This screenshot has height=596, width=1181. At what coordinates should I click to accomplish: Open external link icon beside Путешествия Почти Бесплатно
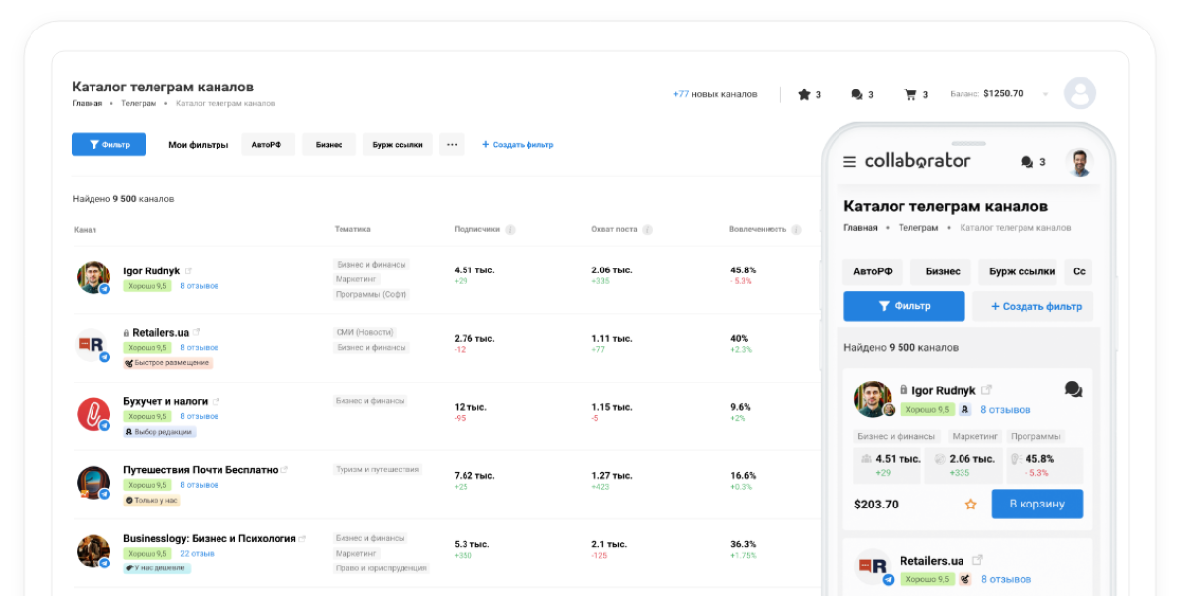[285, 470]
